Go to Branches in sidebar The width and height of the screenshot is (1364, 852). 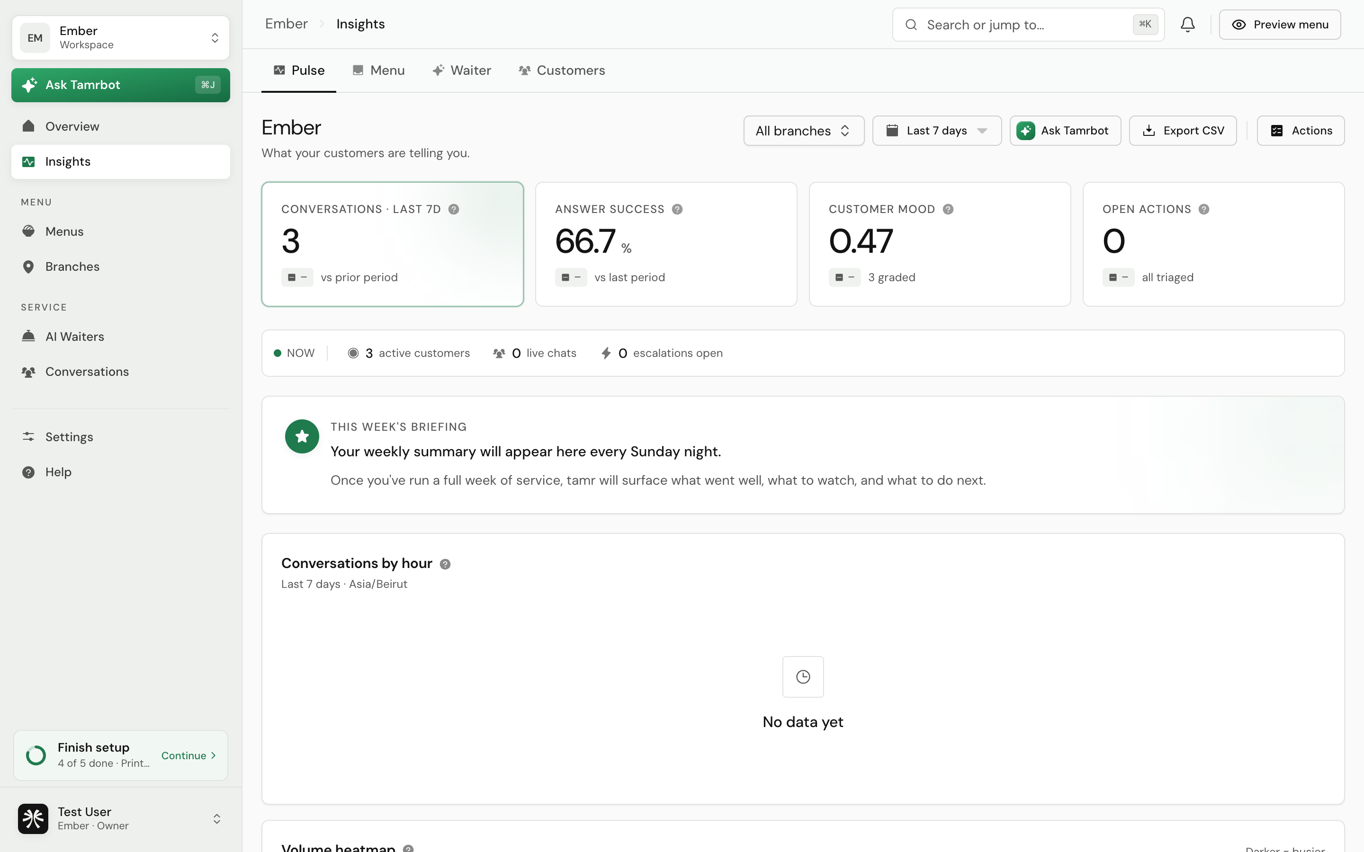point(121,266)
